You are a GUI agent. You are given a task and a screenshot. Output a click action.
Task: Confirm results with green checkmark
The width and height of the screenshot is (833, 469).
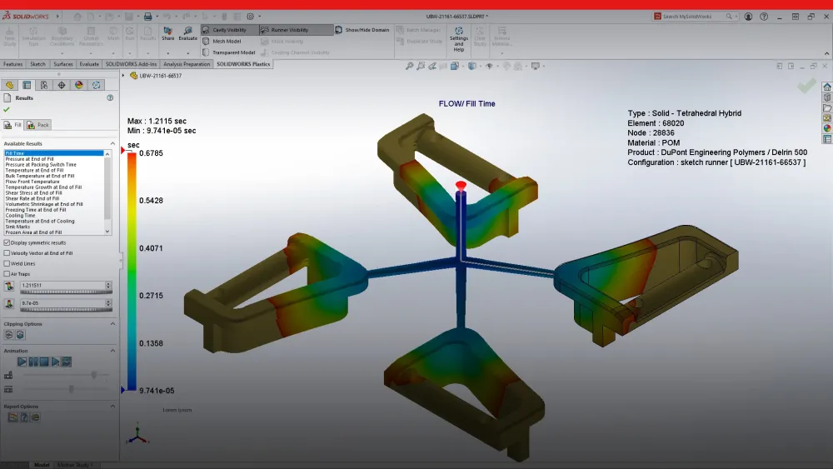[x=7, y=109]
